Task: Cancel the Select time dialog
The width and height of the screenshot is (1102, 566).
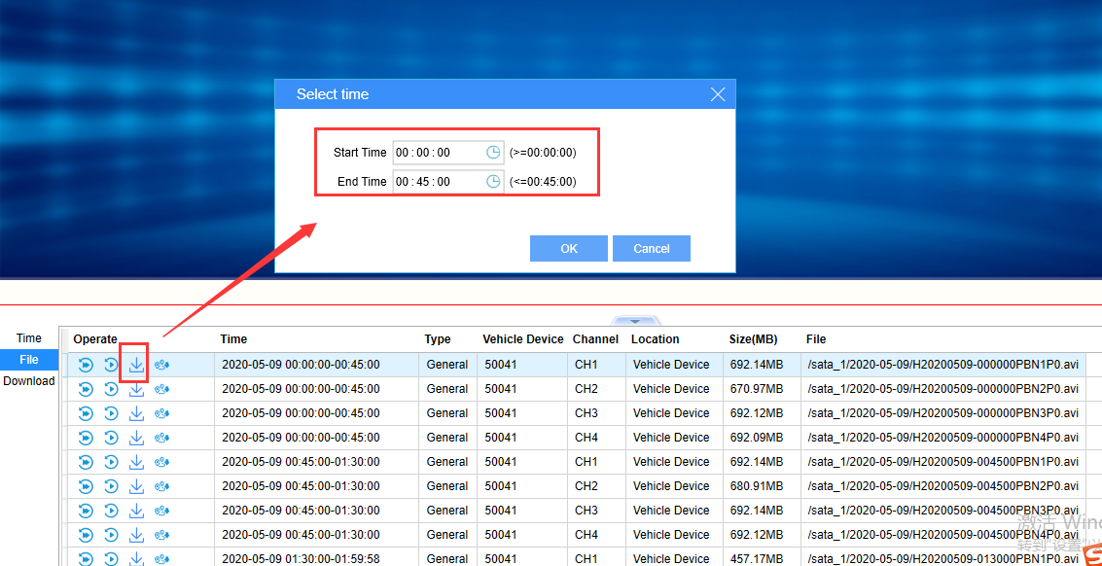Action: [x=652, y=249]
